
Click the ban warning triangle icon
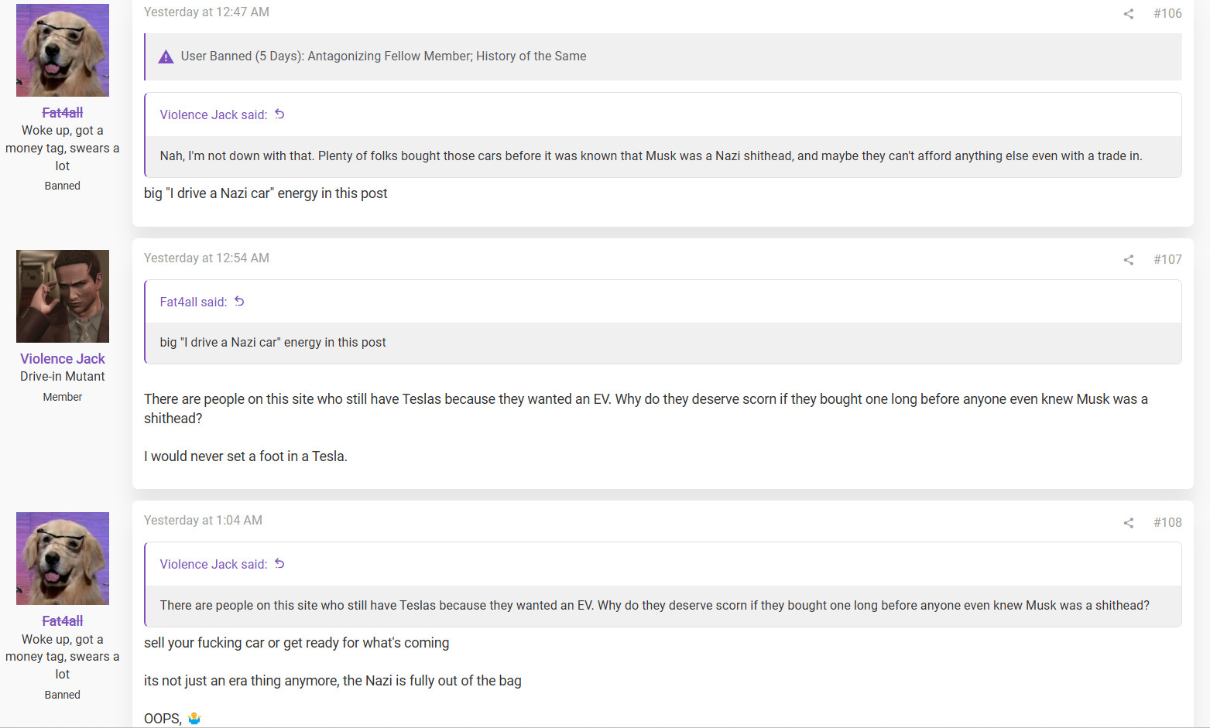pos(166,56)
